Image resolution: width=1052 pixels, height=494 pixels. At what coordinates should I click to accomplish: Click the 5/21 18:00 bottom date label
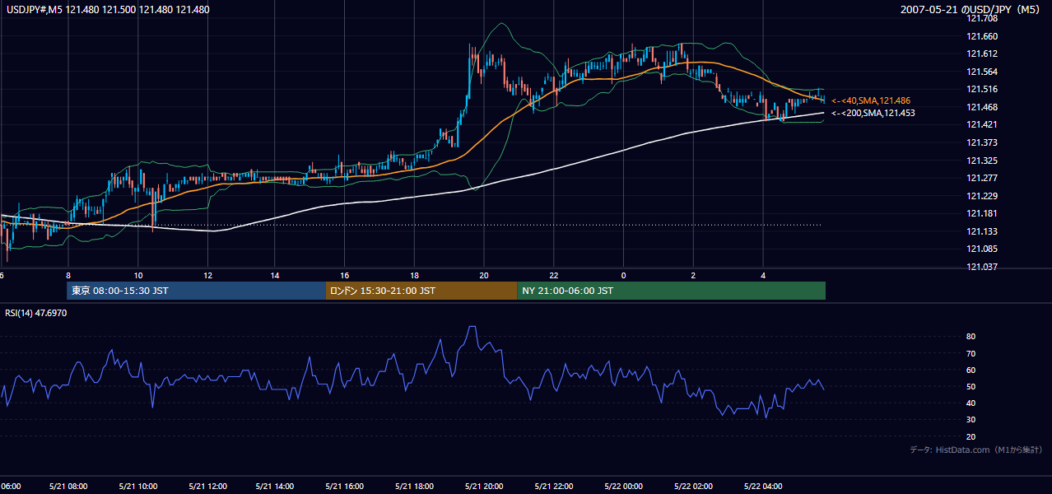click(x=415, y=487)
